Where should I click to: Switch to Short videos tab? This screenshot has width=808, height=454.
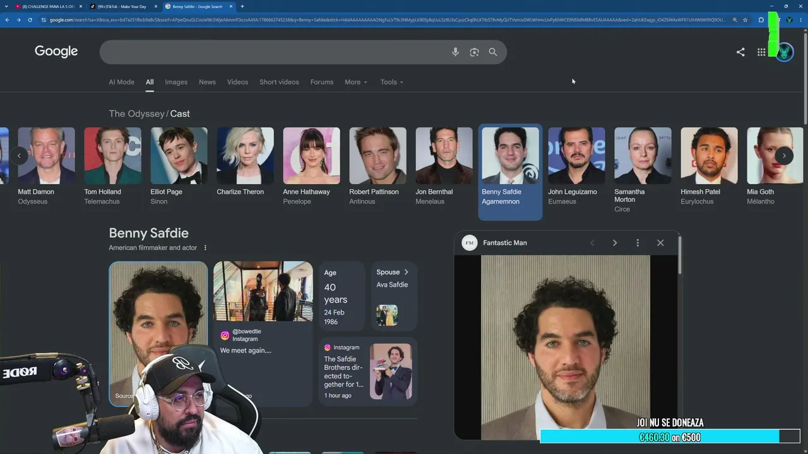(x=279, y=82)
